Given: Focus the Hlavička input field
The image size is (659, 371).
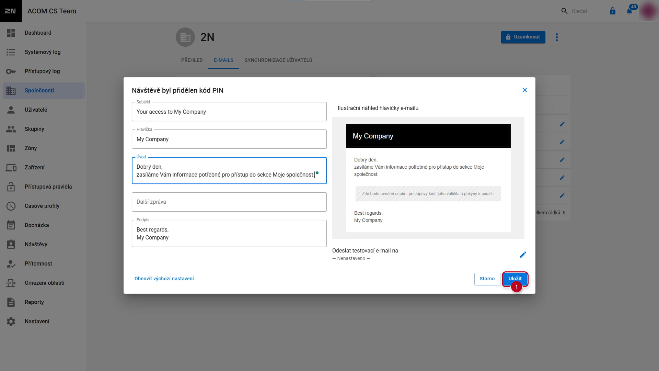Looking at the screenshot, I should click(x=229, y=139).
